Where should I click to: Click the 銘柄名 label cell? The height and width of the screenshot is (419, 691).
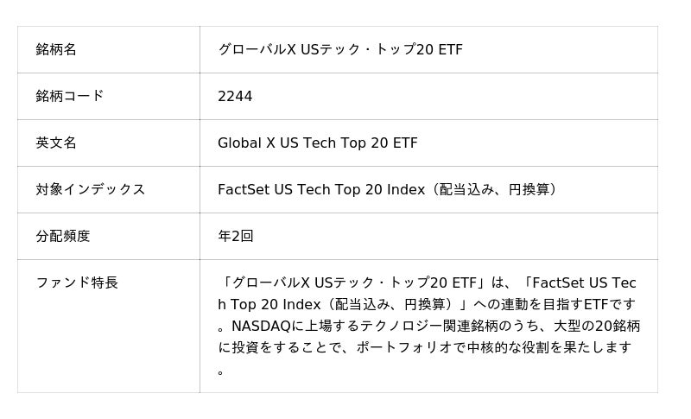56,50
